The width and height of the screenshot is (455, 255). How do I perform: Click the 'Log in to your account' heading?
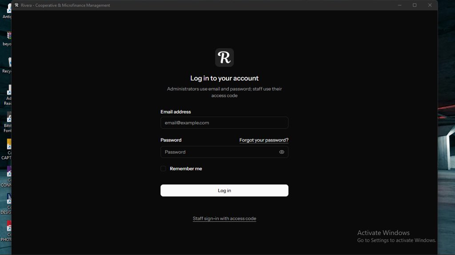point(224,78)
